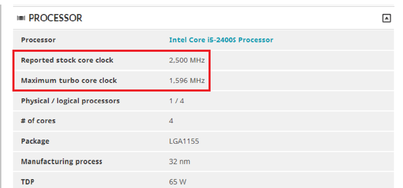Screen dimensions: 403x188
Task: Select the number of cores value 4
Action: point(171,121)
